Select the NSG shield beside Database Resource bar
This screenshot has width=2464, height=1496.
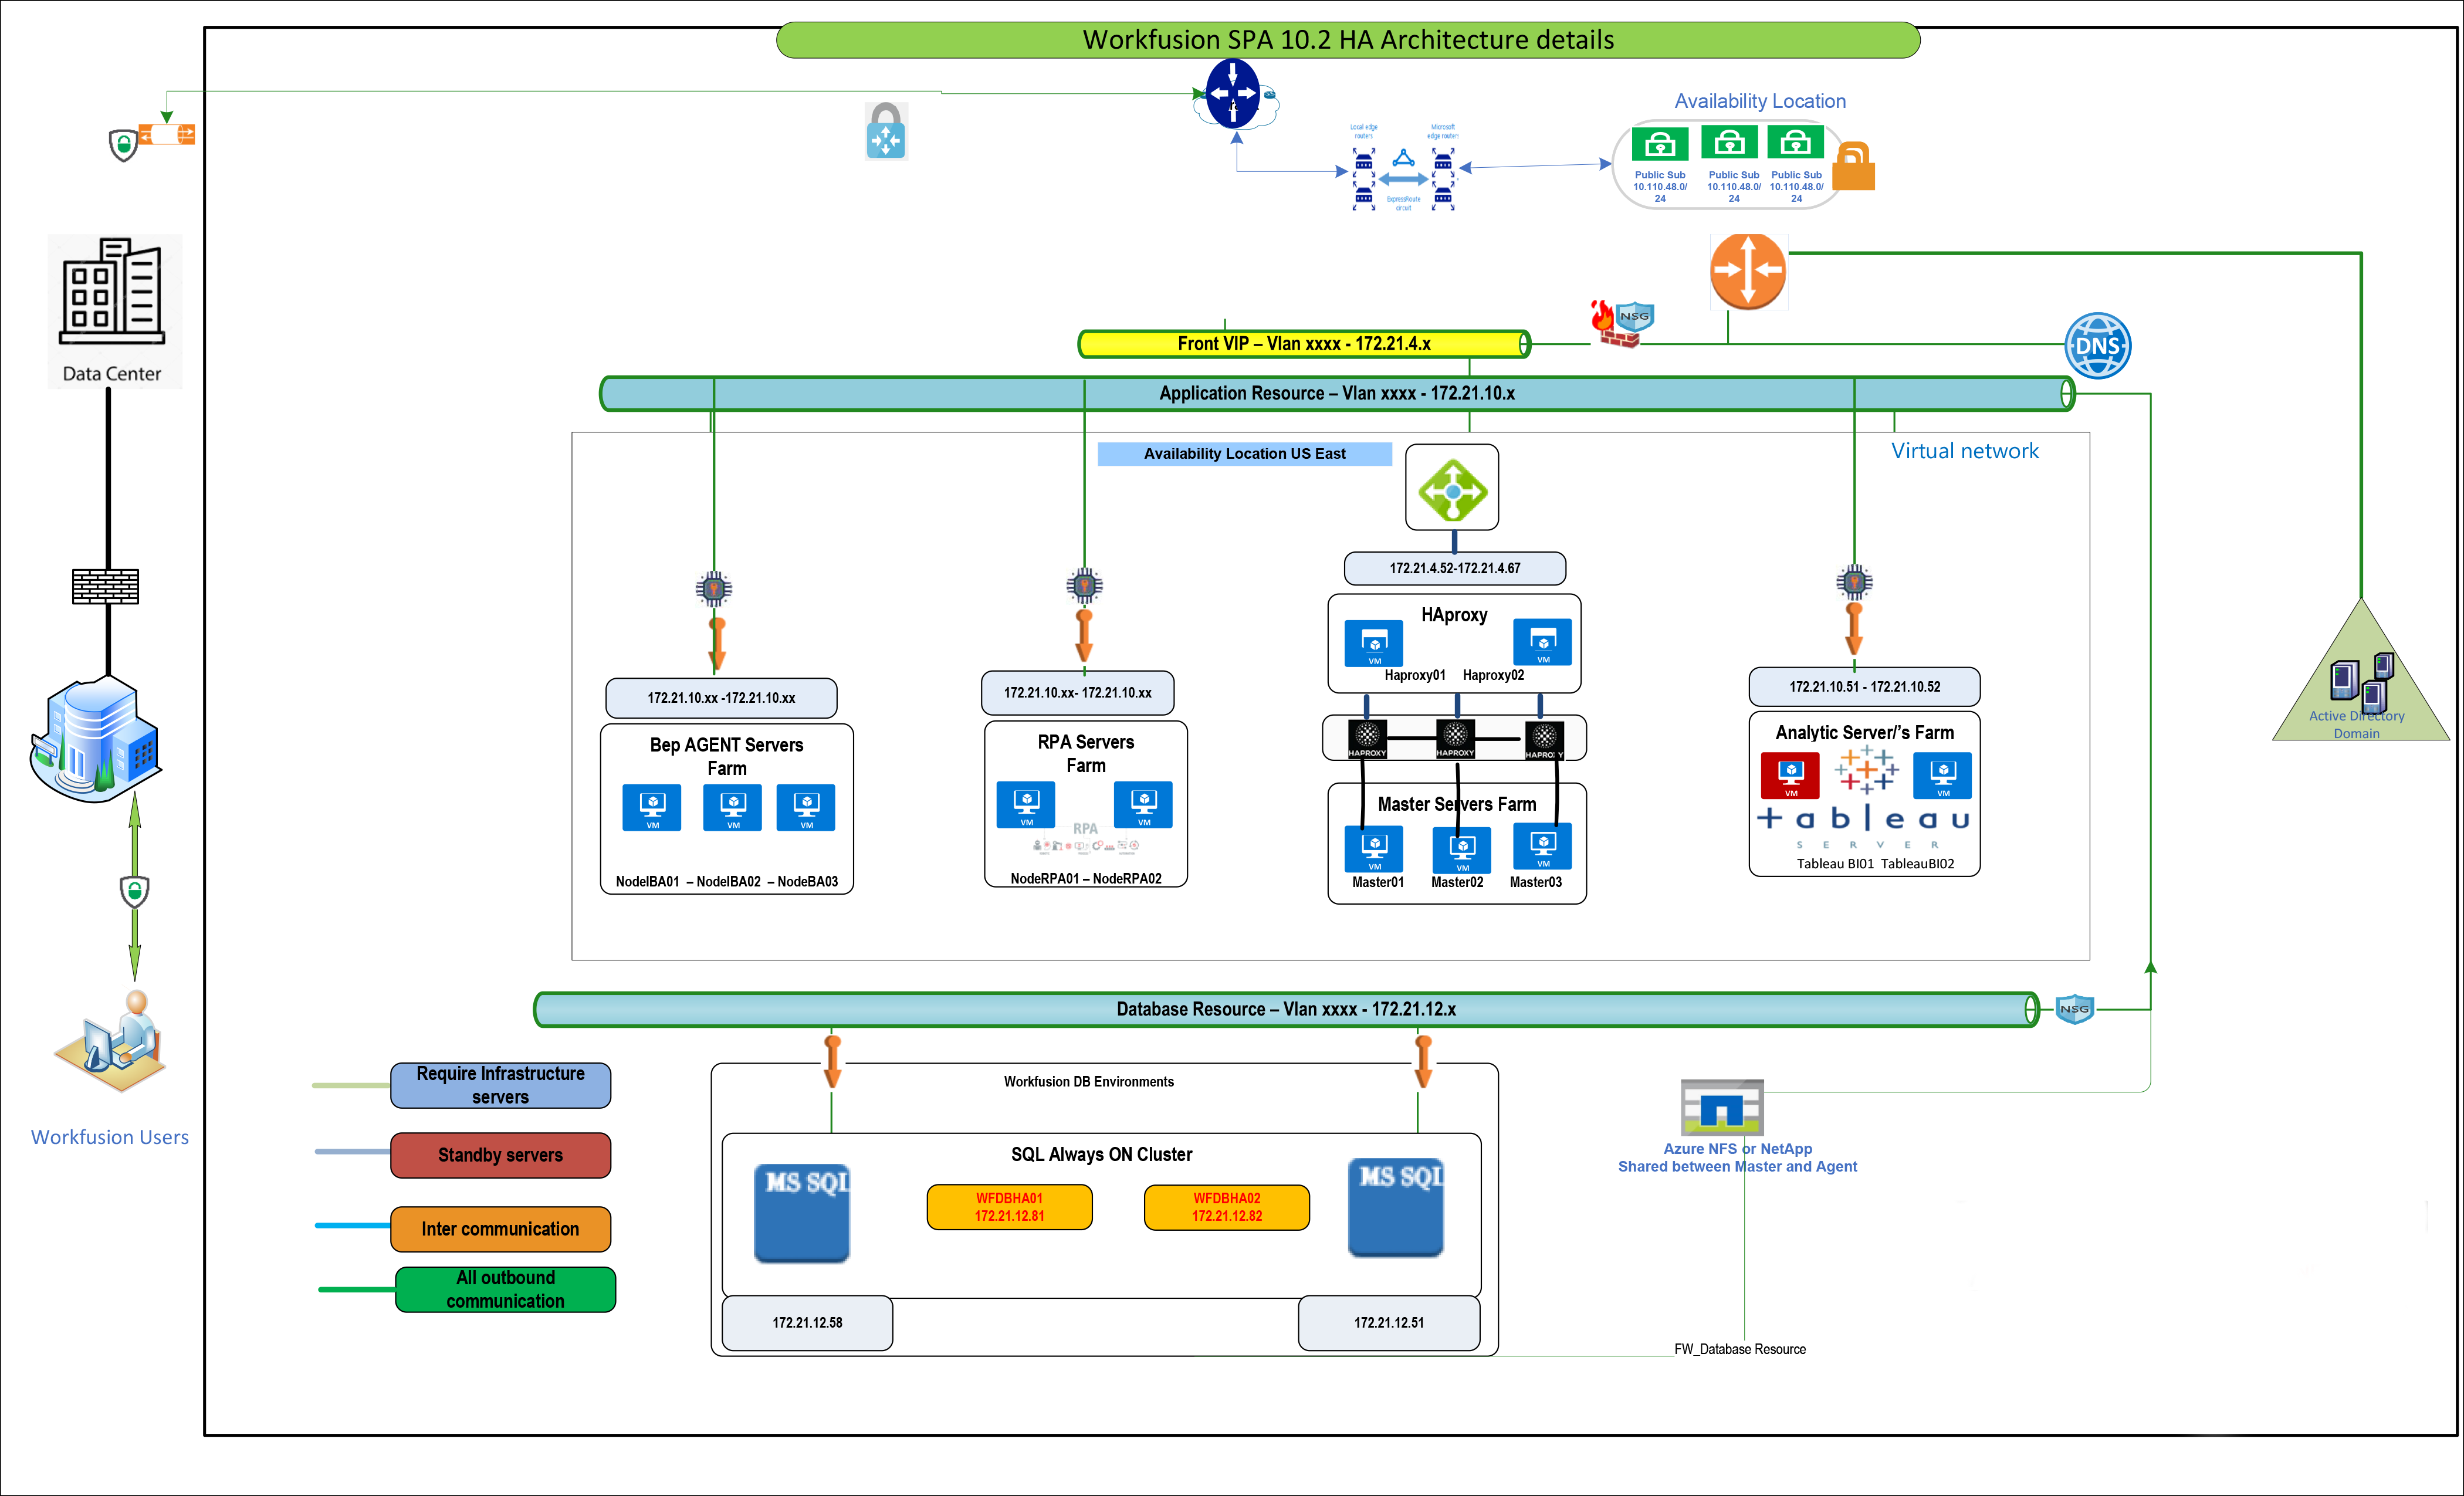[2074, 1009]
